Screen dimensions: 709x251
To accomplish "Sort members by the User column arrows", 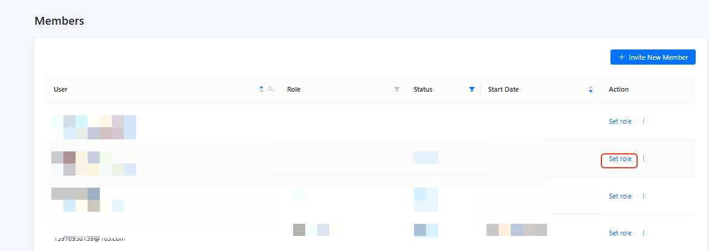I will click(x=261, y=89).
